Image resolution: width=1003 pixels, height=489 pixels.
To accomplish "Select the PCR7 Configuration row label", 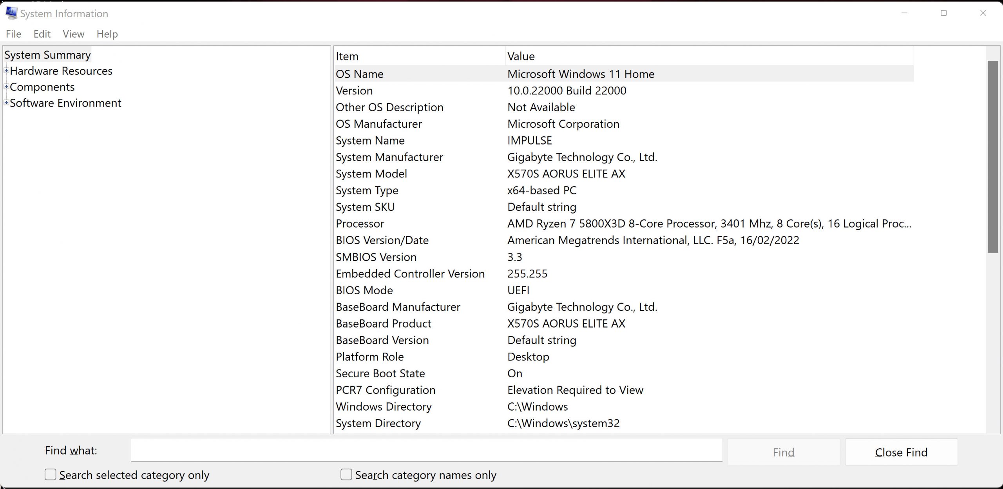I will point(386,390).
